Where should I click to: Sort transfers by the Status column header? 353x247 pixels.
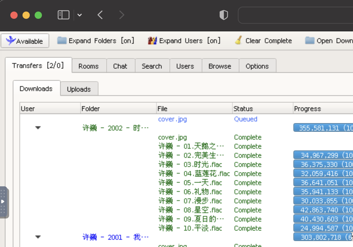click(243, 108)
